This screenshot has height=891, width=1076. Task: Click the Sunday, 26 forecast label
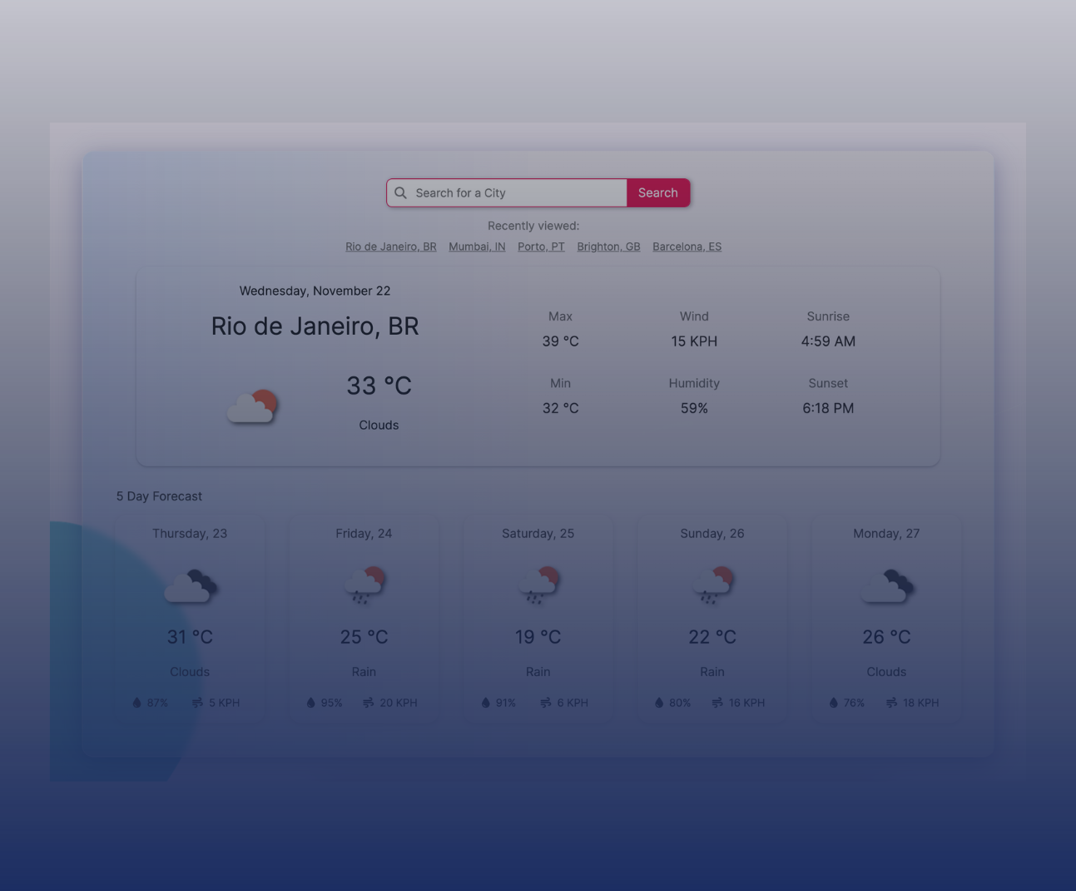(712, 534)
